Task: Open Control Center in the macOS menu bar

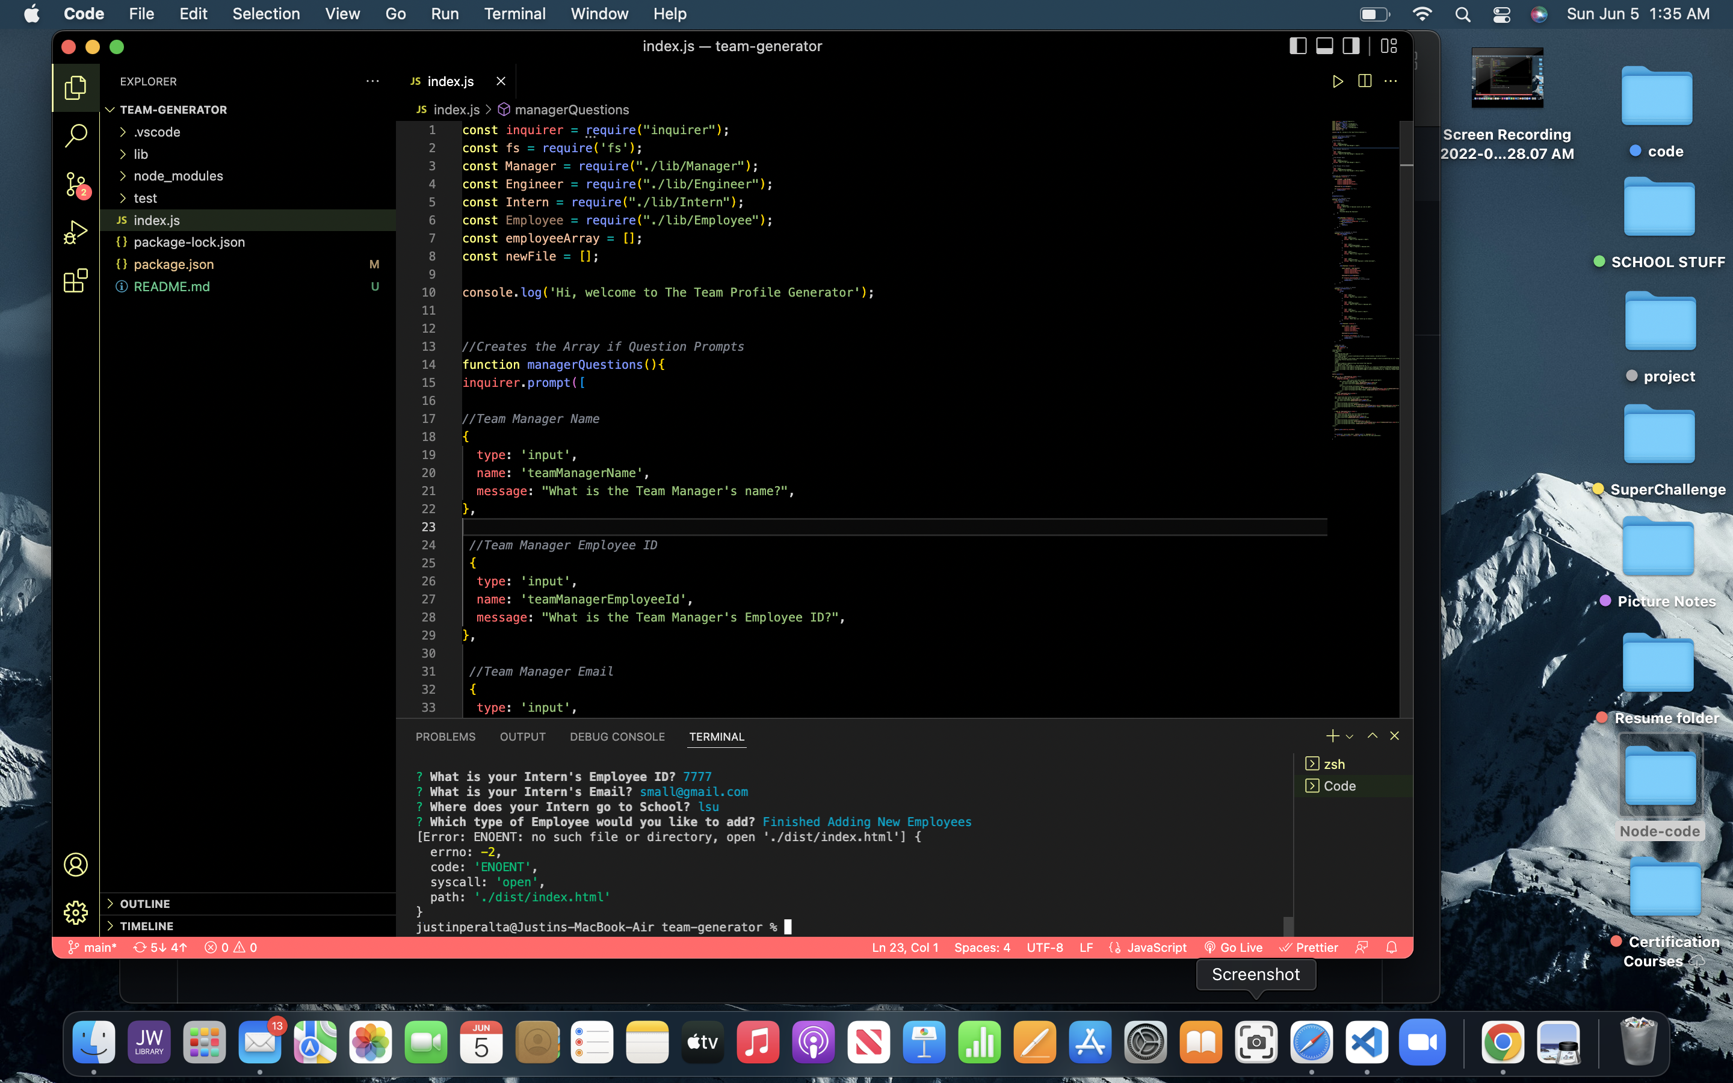Action: pyautogui.click(x=1502, y=14)
